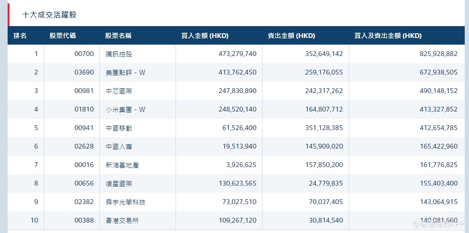Click the 買入及賣出金額 (HKD) header

[x=388, y=36]
